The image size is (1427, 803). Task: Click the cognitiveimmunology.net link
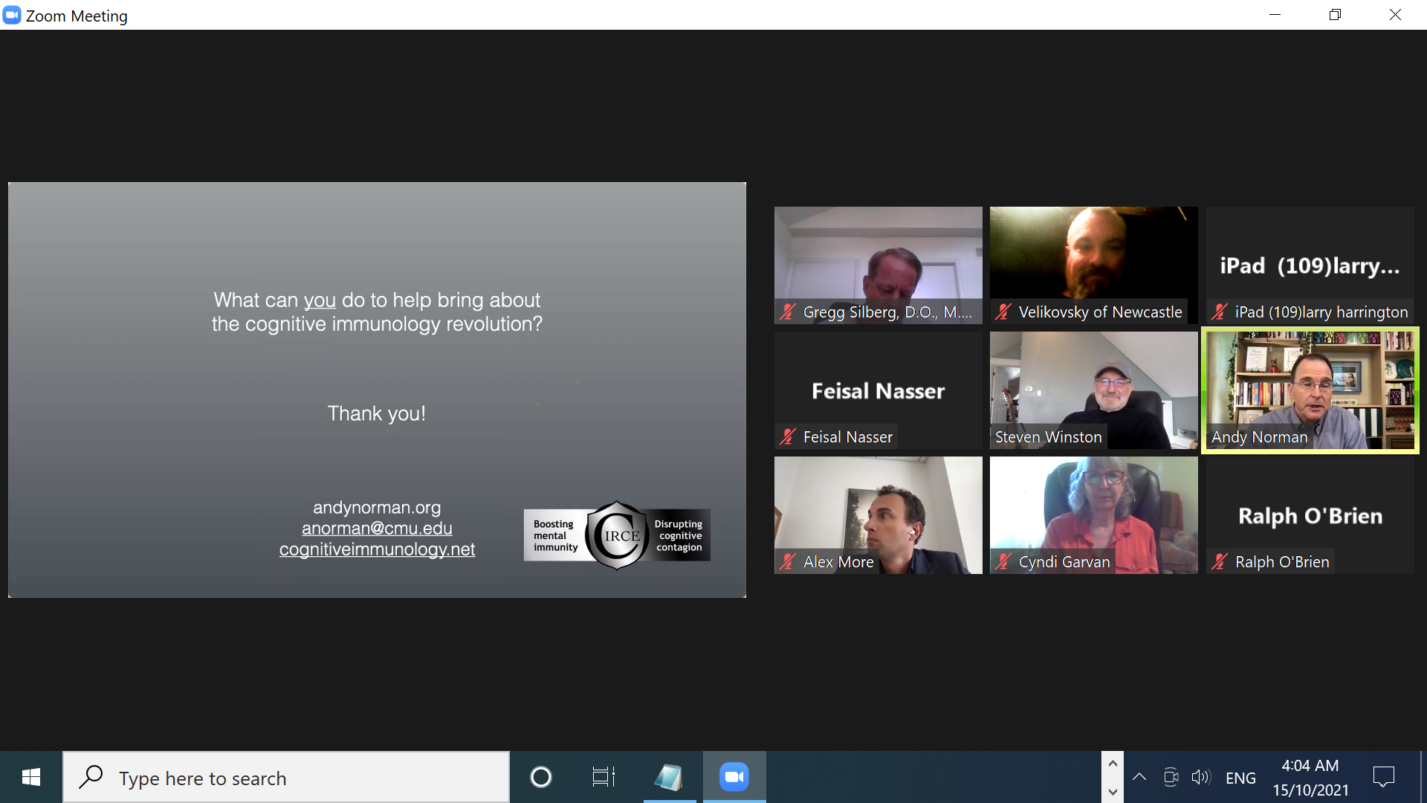tap(377, 549)
